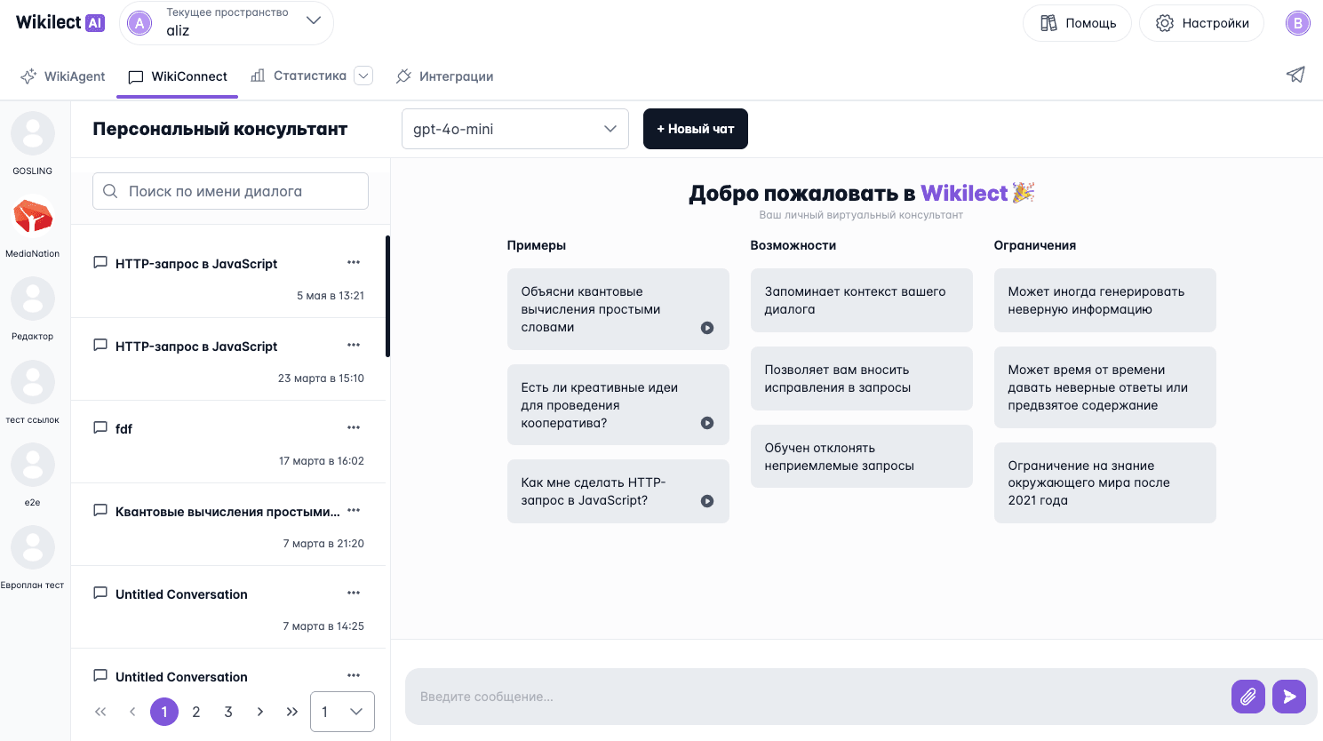Image resolution: width=1323 pixels, height=741 pixels.
Task: Start a new chat with Новый чат
Action: click(696, 129)
